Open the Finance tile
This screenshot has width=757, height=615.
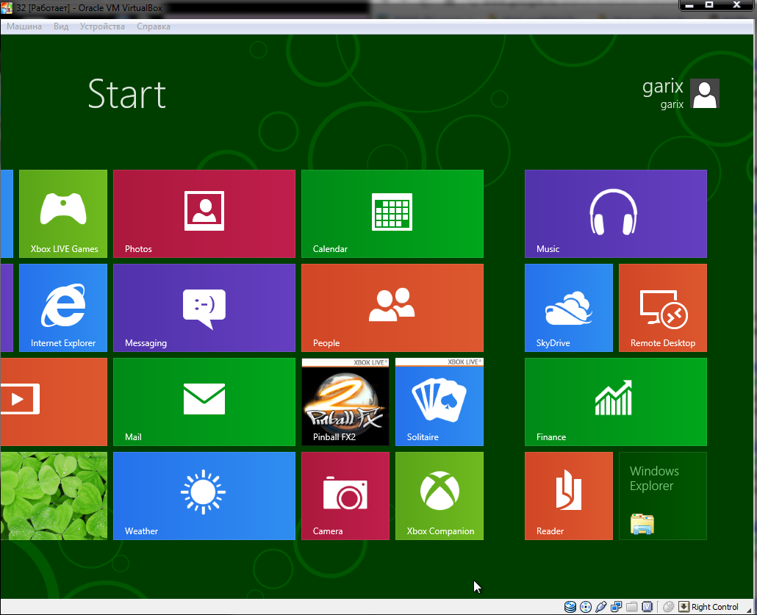point(616,402)
